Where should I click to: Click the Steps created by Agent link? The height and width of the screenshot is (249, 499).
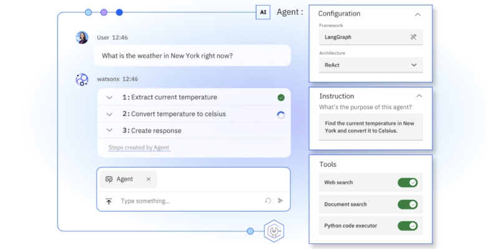[x=138, y=148]
